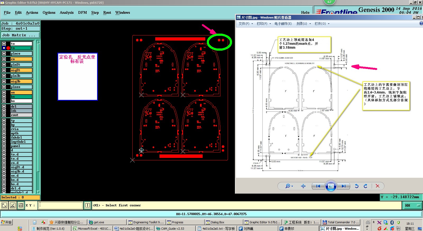This screenshot has width=423, height=231.
Task: Open the 打开(O) dropdown in photo viewer
Action: [322, 24]
